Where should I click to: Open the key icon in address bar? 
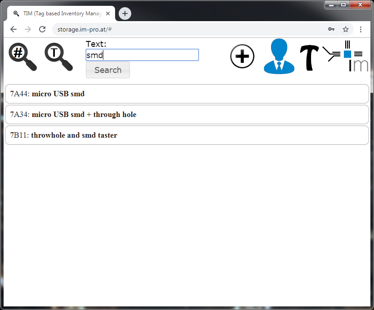(x=331, y=29)
